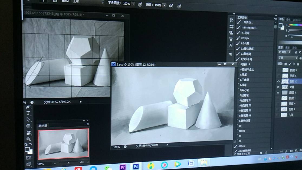This screenshot has width=302, height=170.
Task: Switch to the 颜色 color tab
Action: (281, 19)
